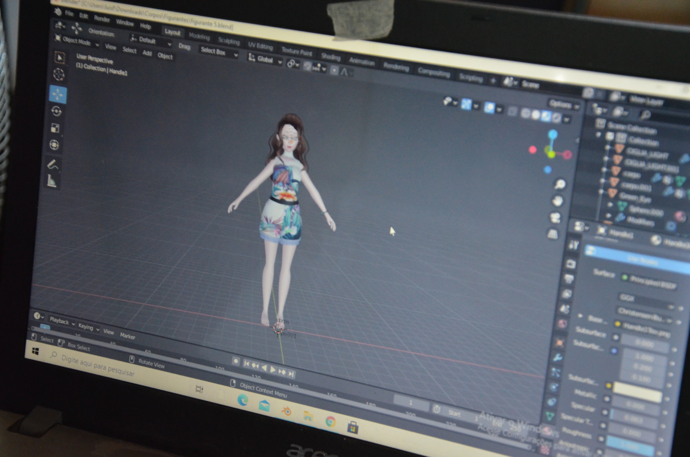Toggle X-ray view in viewport header
Image resolution: width=690 pixels, height=457 pixels.
pyautogui.click(x=512, y=112)
